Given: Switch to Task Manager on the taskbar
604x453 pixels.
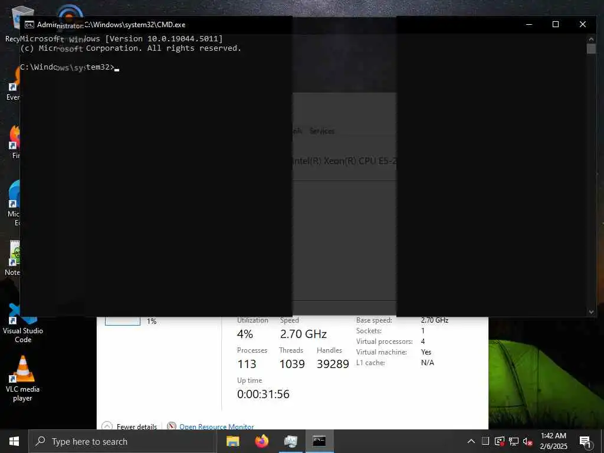Looking at the screenshot, I should [290, 441].
